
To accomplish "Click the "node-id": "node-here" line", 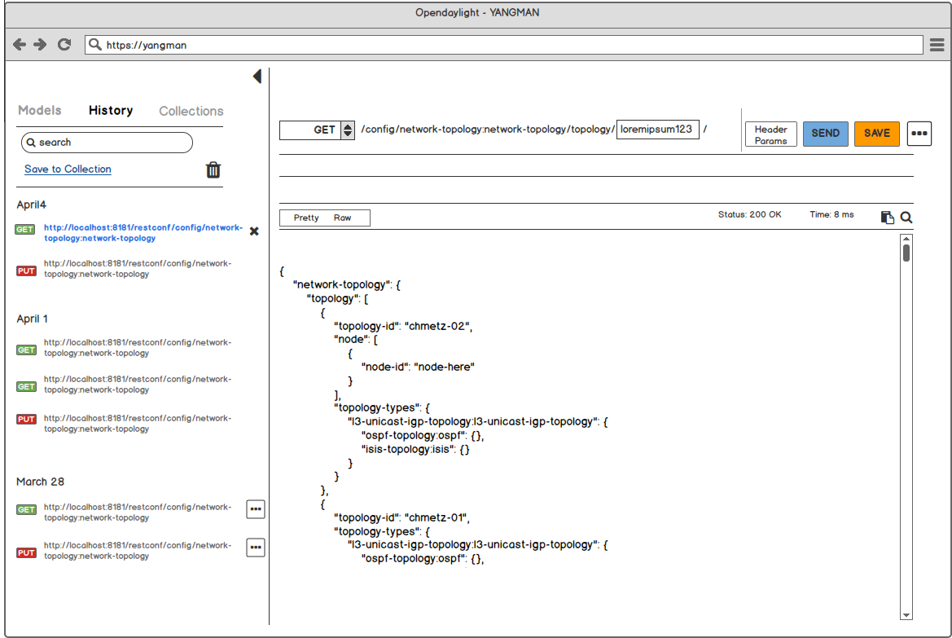I will tap(418, 367).
